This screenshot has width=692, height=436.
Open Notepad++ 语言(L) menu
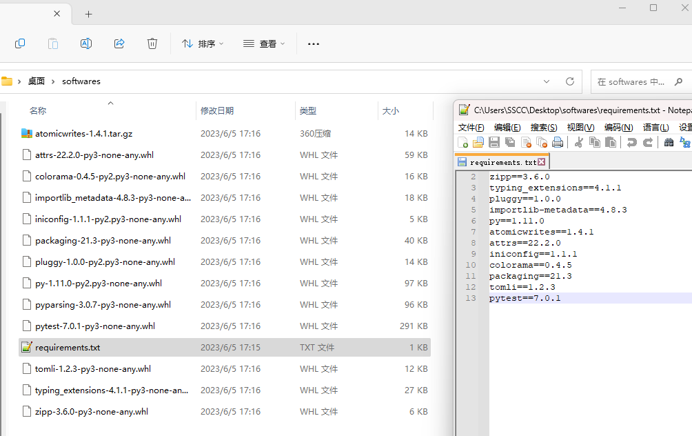pos(655,128)
